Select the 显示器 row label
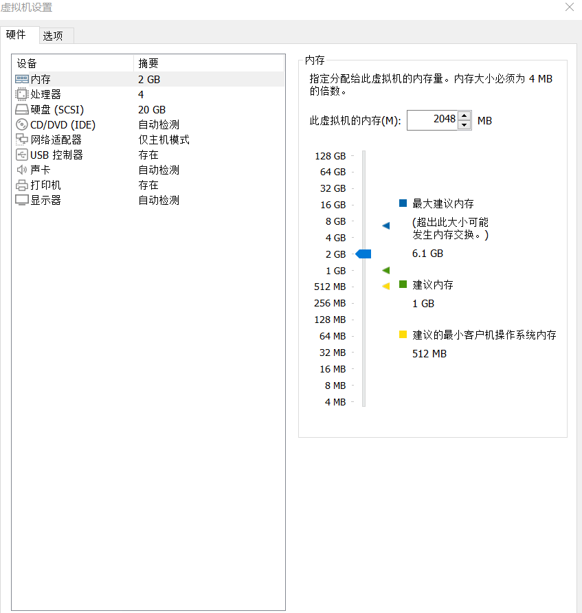The height and width of the screenshot is (613, 582). click(x=46, y=200)
